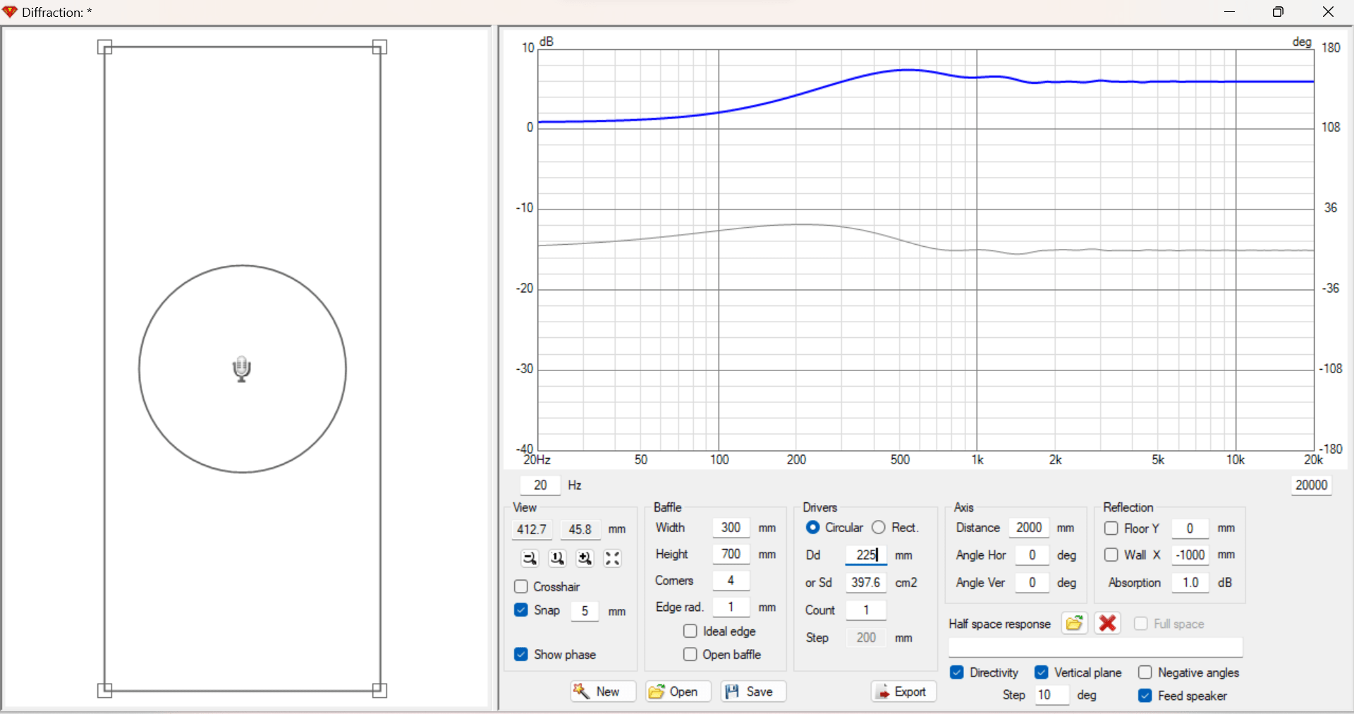Select the Circular driver radio button

(x=812, y=527)
